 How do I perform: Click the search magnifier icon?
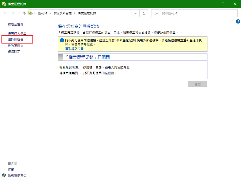157,13
